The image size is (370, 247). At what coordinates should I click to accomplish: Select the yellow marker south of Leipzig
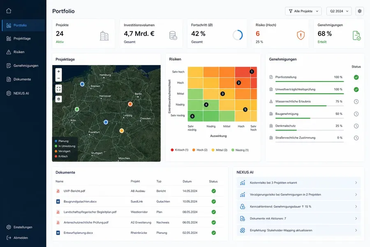(x=122, y=130)
